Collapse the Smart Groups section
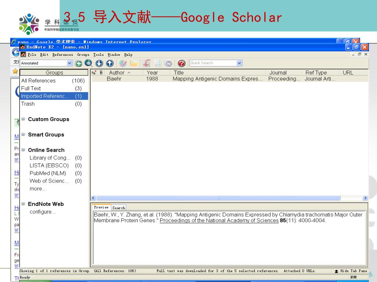This screenshot has width=377, height=282. [x=23, y=134]
